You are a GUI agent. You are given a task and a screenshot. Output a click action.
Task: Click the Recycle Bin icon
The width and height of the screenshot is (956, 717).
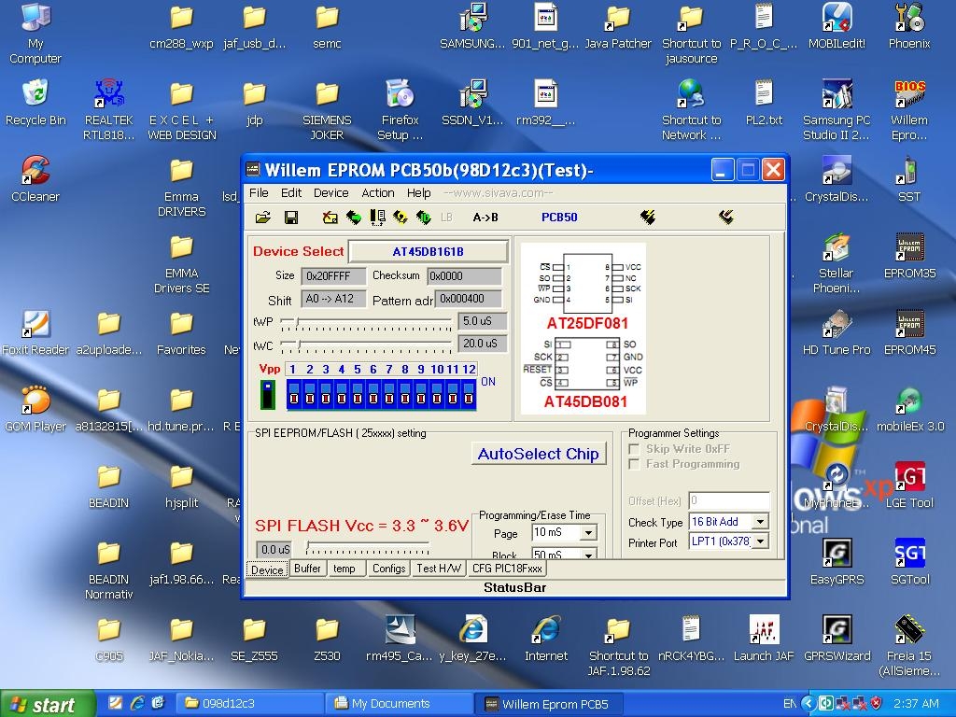(x=35, y=103)
